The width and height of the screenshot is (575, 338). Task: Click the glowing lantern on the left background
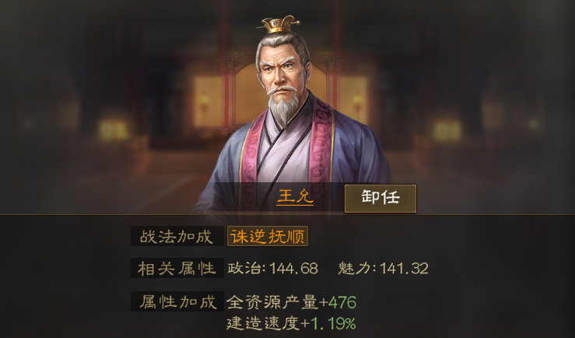(113, 130)
